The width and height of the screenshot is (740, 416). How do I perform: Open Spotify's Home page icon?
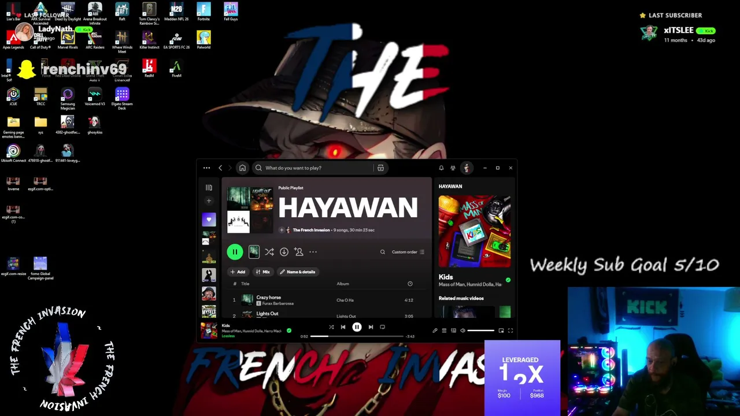(x=242, y=168)
